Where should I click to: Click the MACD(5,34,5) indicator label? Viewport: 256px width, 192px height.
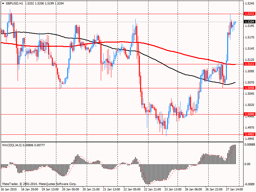(12, 145)
